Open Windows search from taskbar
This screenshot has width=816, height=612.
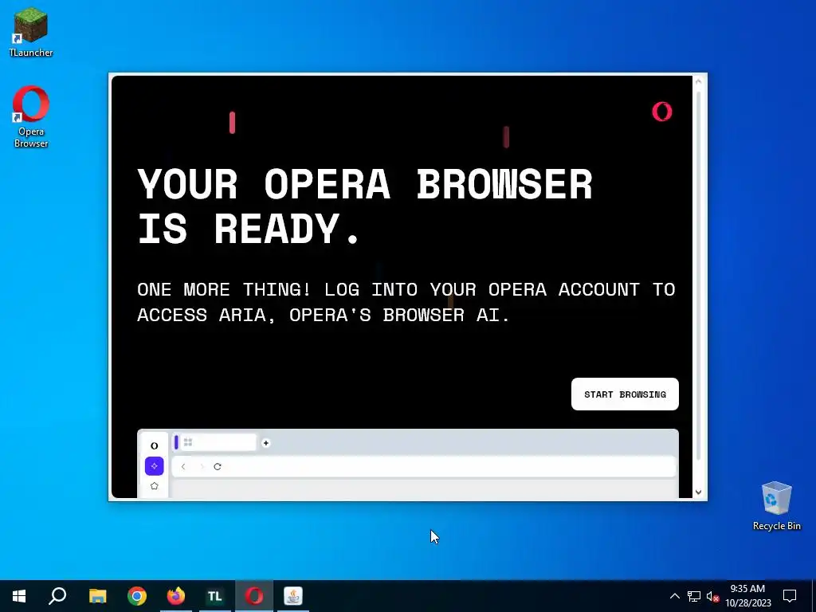click(57, 596)
